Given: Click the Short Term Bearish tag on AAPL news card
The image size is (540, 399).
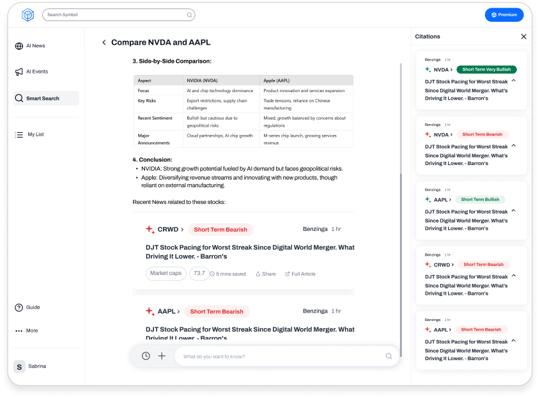Looking at the screenshot, I should (217, 311).
